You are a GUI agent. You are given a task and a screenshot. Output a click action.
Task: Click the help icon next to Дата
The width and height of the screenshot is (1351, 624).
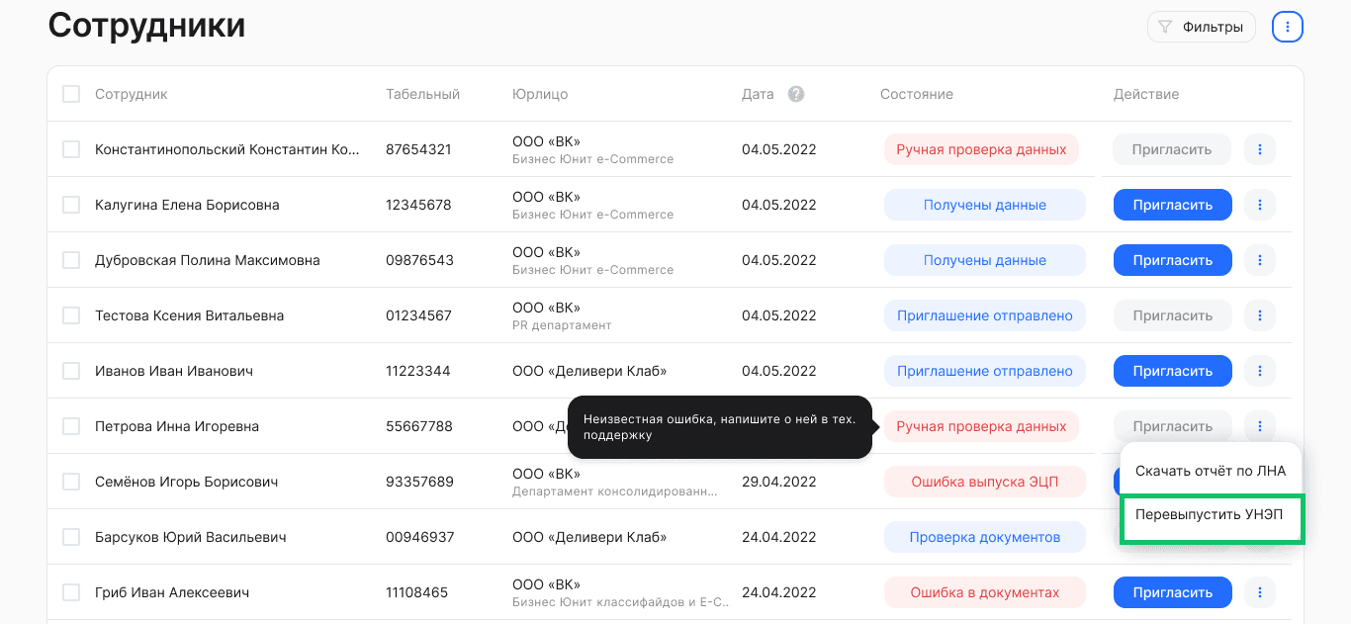click(796, 94)
